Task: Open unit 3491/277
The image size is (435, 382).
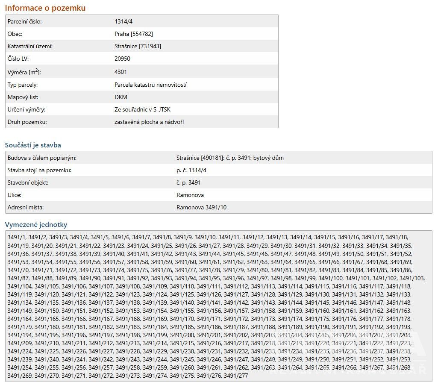Action: [236, 376]
